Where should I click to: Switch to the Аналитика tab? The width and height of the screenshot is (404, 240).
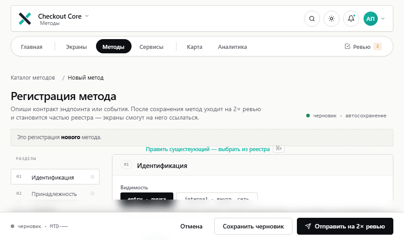pyautogui.click(x=232, y=47)
